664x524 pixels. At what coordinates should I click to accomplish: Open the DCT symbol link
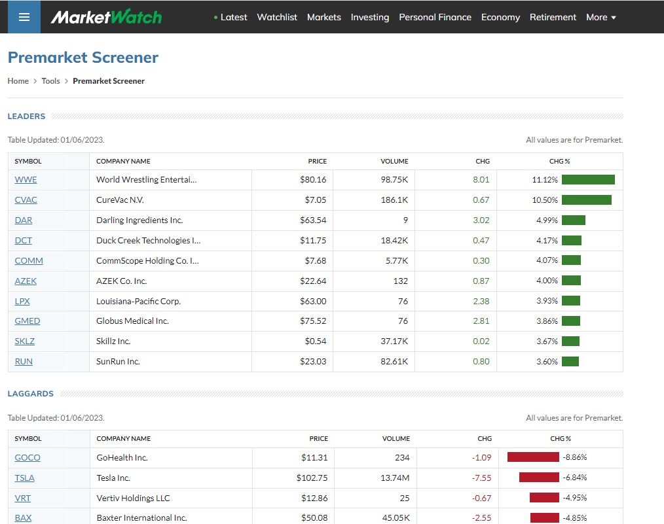click(x=24, y=240)
